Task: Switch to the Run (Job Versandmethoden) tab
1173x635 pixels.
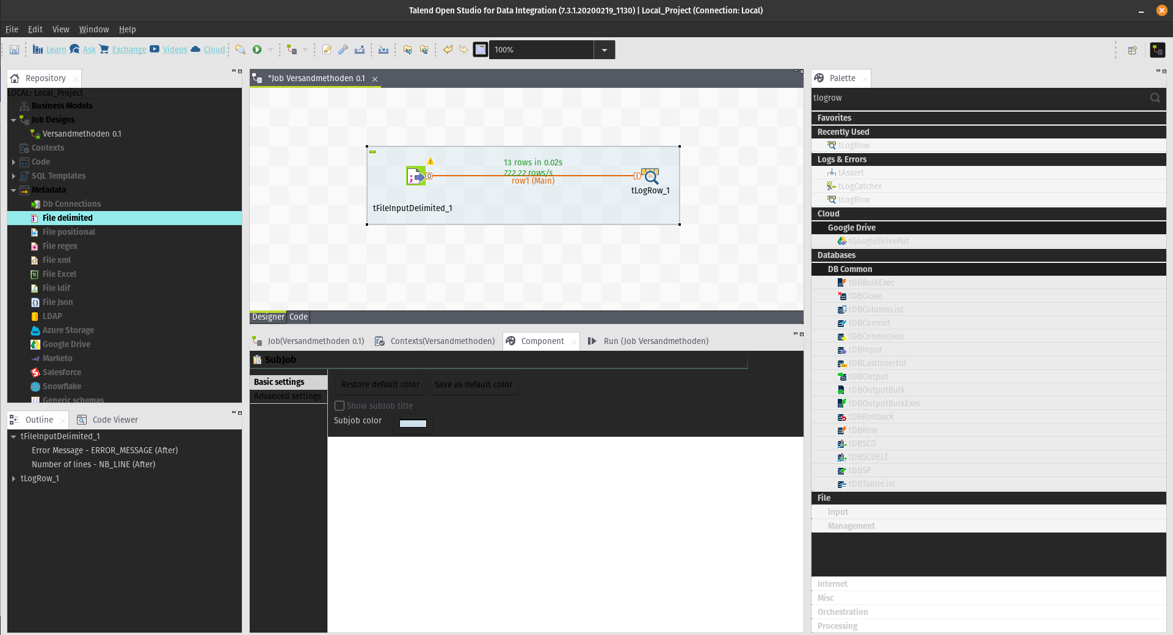Action: [655, 341]
